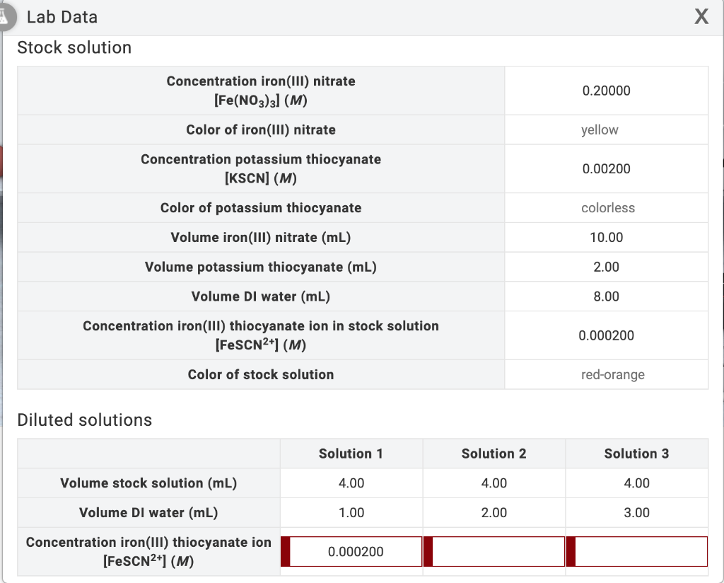
Task: Select Solution 1 DI water volume 1.00
Action: [351, 513]
